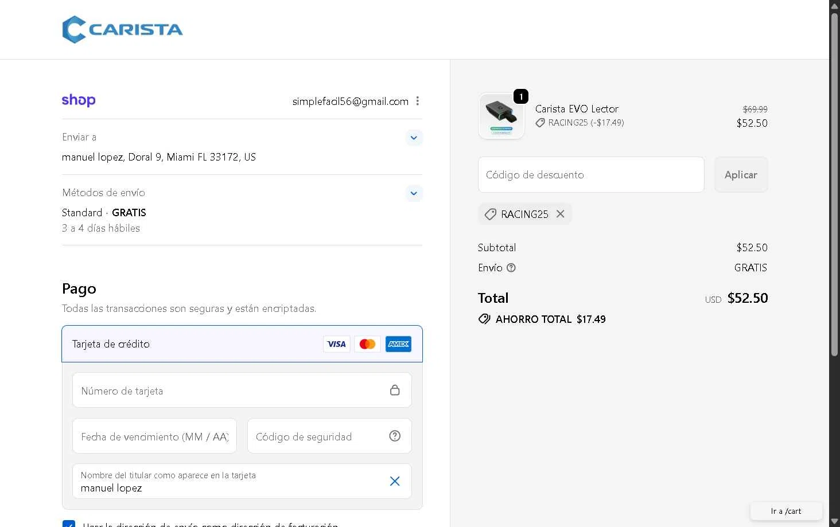Focus the Número de tarjeta field
Image resolution: width=840 pixels, height=527 pixels.
point(242,391)
